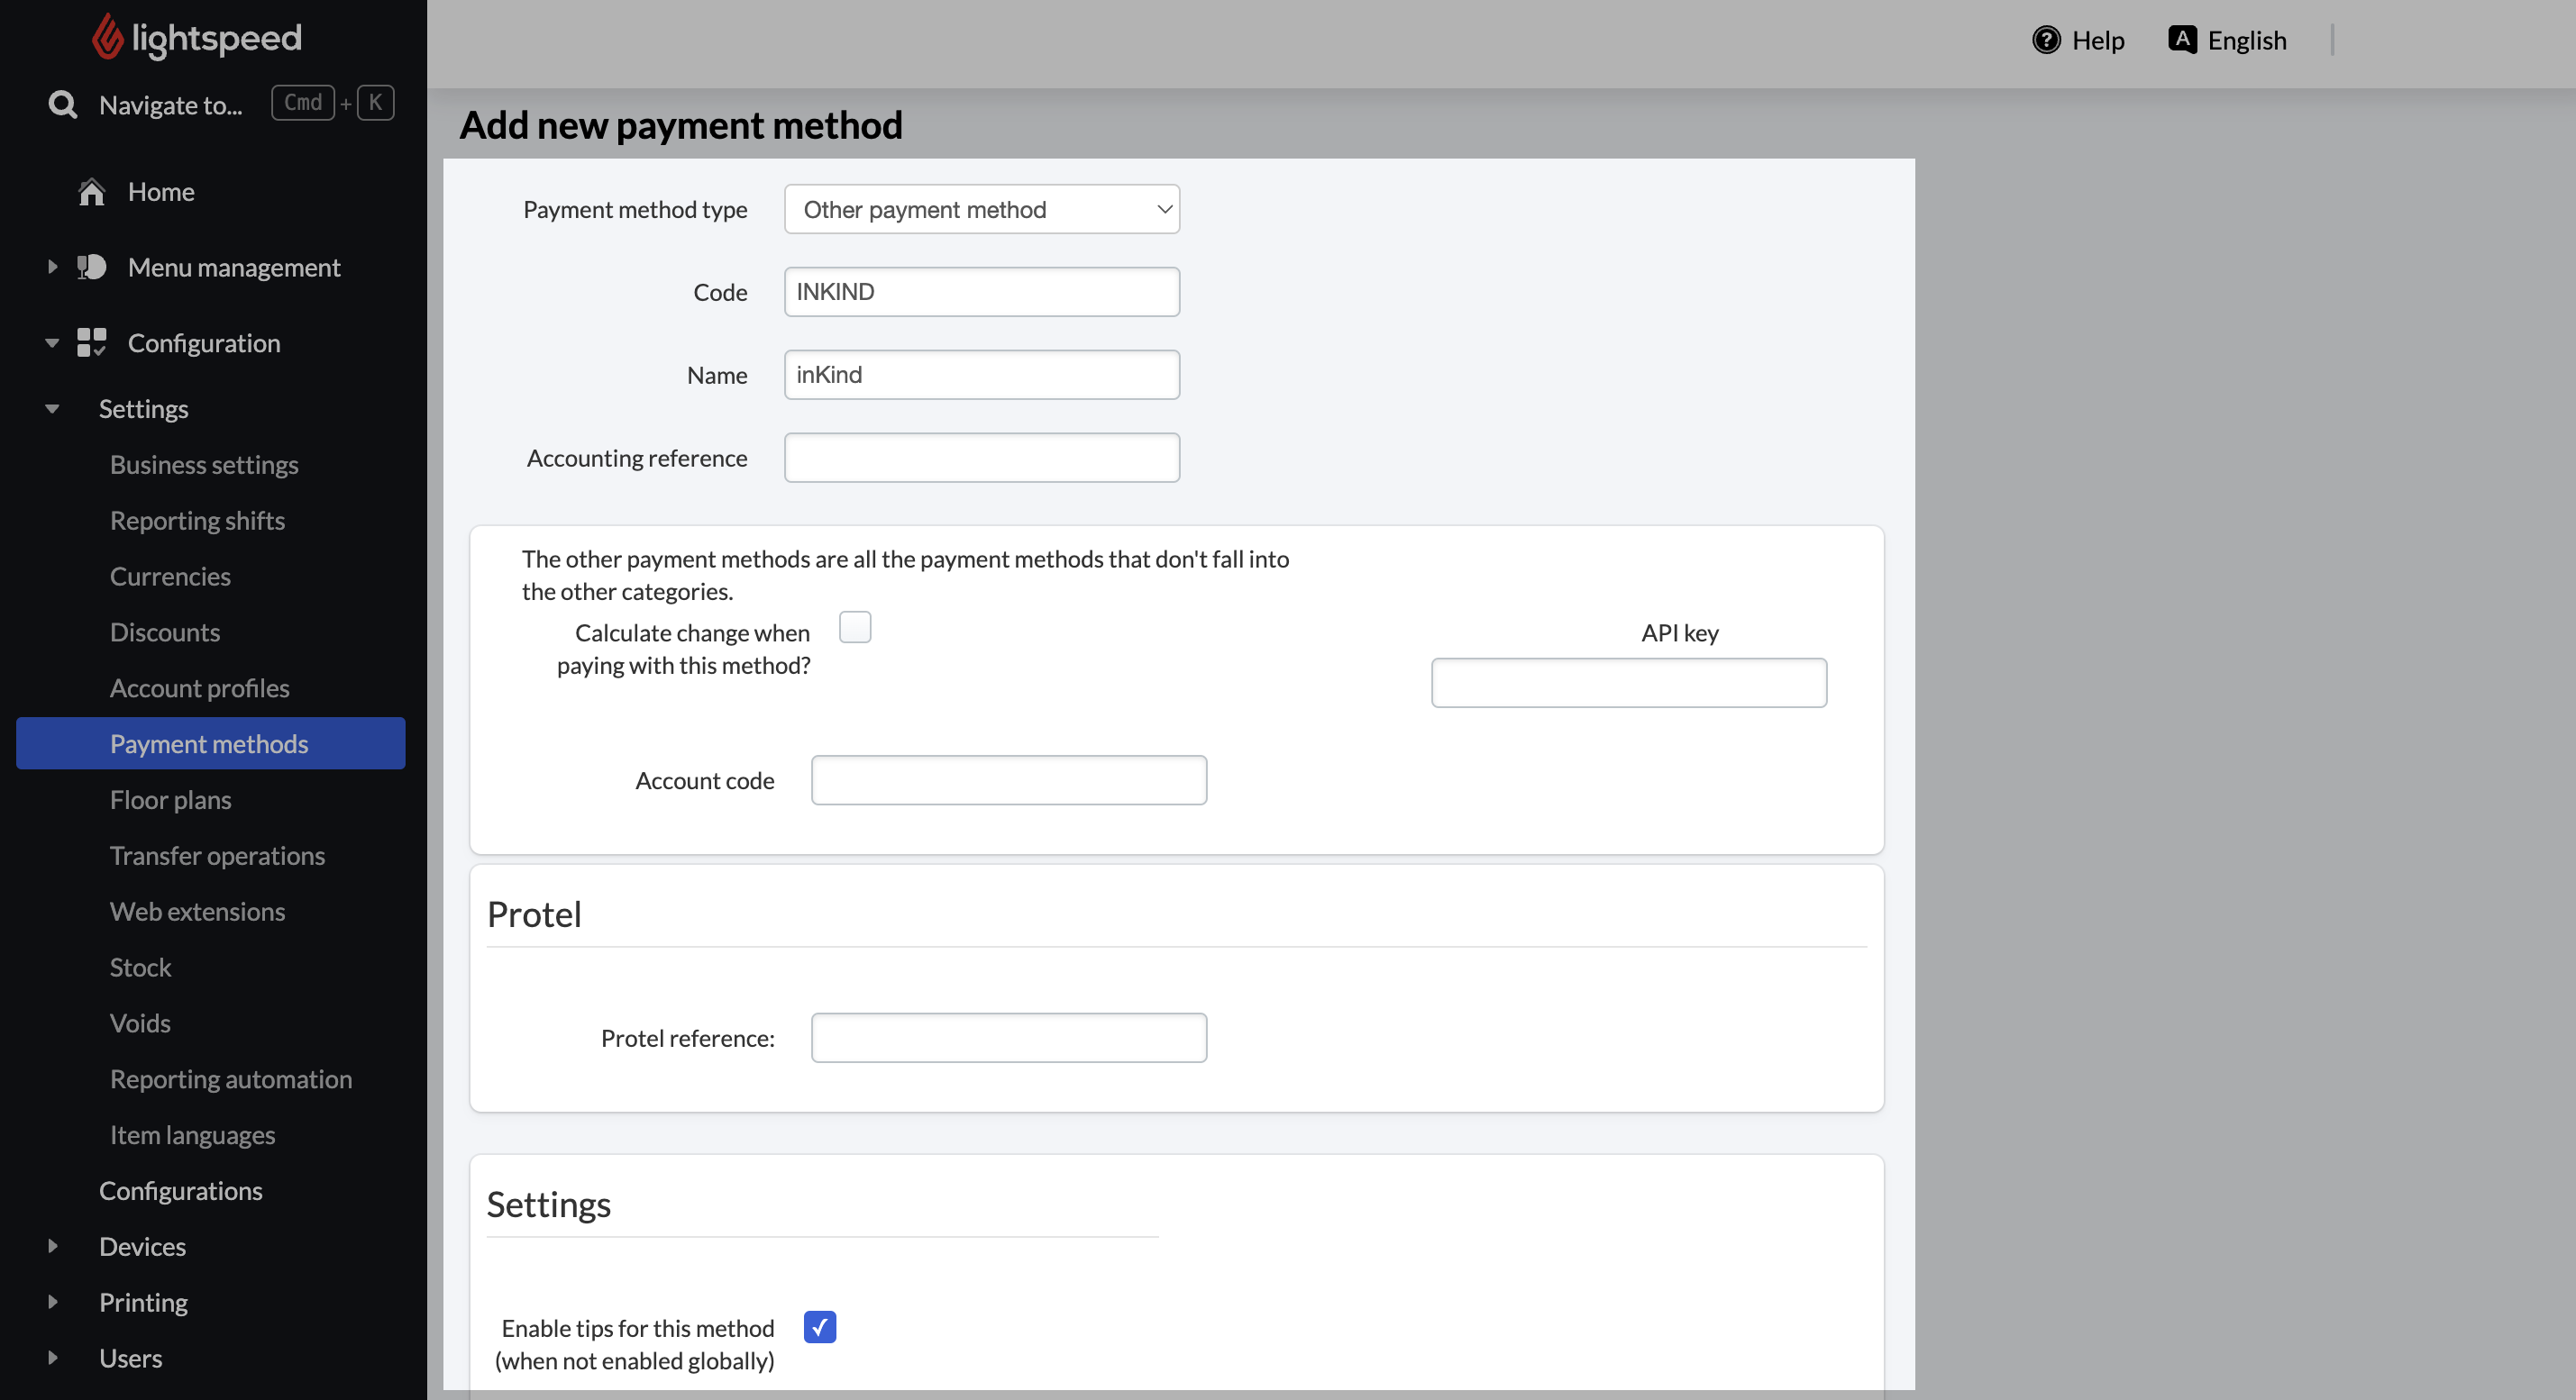Screen dimensions: 2576x1400
Task: Open Transfer operations in sidebar
Action: point(217,857)
